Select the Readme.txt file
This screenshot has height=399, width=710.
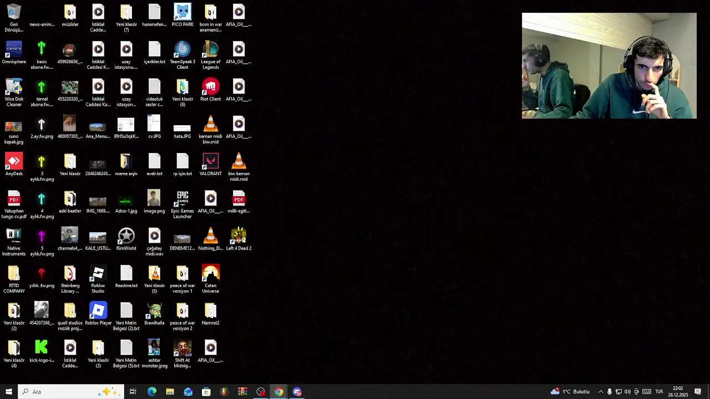click(x=126, y=277)
